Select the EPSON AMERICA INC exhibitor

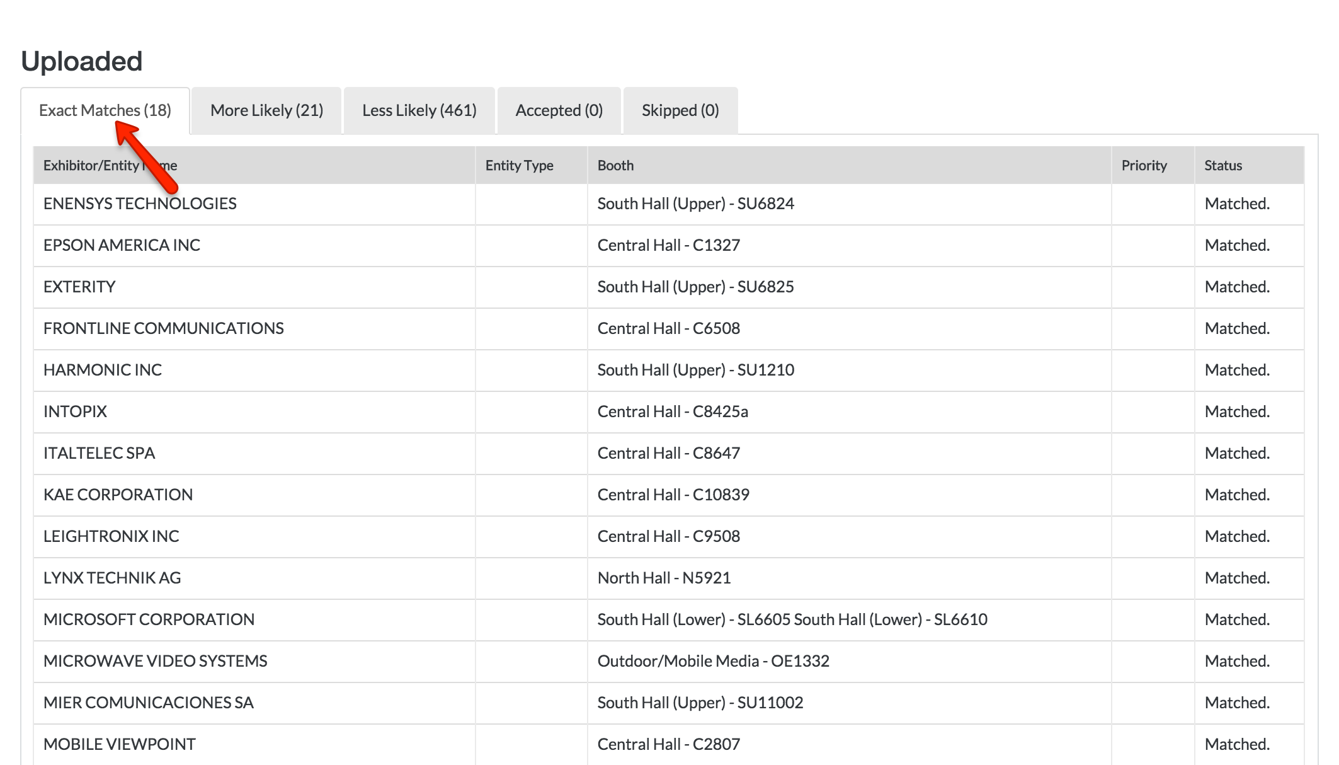click(122, 245)
